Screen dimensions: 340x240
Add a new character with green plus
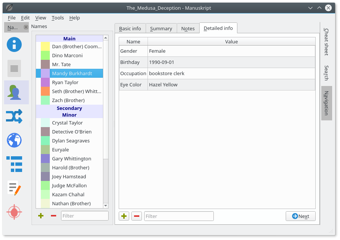coord(41,216)
